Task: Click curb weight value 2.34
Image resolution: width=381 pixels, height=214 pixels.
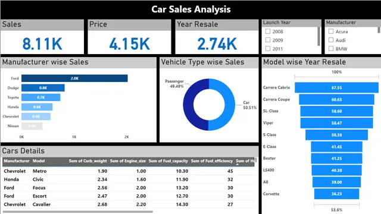Action: point(102,180)
